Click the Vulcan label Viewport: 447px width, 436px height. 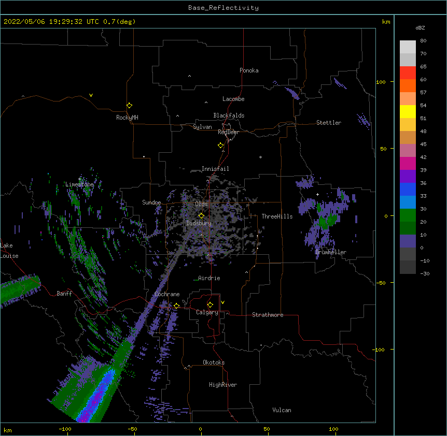[282, 410]
